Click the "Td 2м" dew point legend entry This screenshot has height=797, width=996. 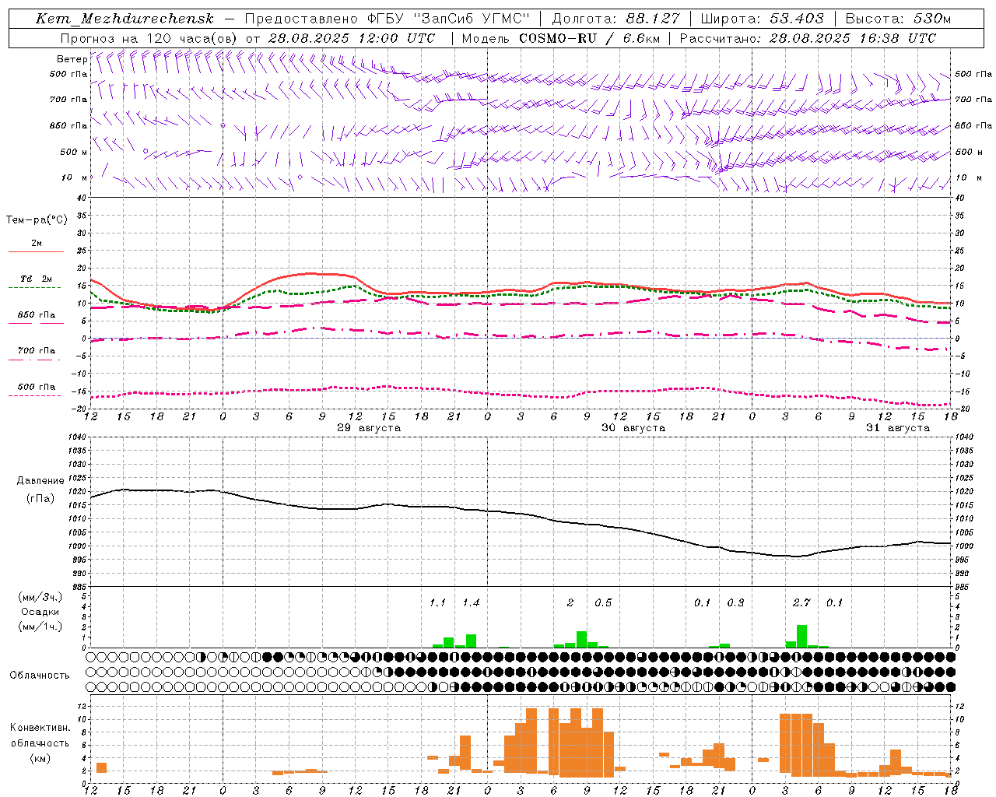point(36,279)
